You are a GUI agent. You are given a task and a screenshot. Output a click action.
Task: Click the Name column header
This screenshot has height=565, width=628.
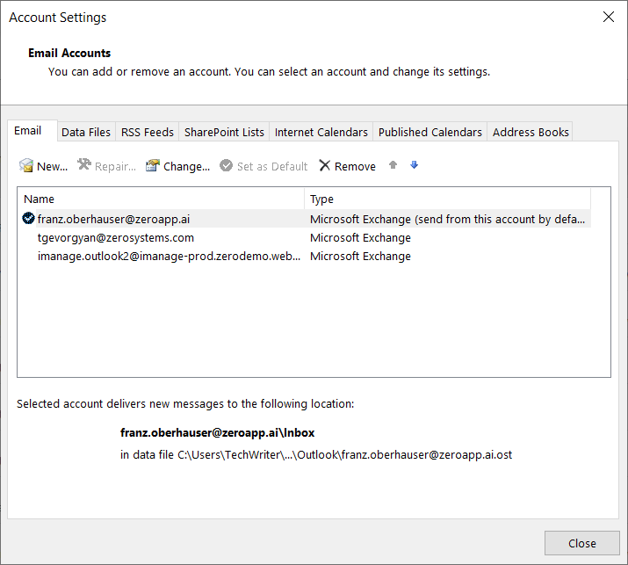162,199
